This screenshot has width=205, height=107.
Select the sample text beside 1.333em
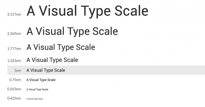click(x=52, y=60)
